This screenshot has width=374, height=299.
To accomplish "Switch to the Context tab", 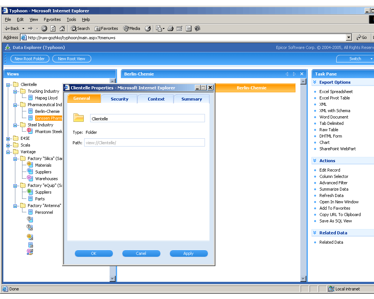I will click(156, 99).
